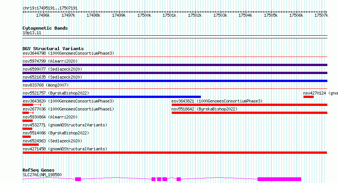Select the large last exon of SLC27A1

pos(280,179)
